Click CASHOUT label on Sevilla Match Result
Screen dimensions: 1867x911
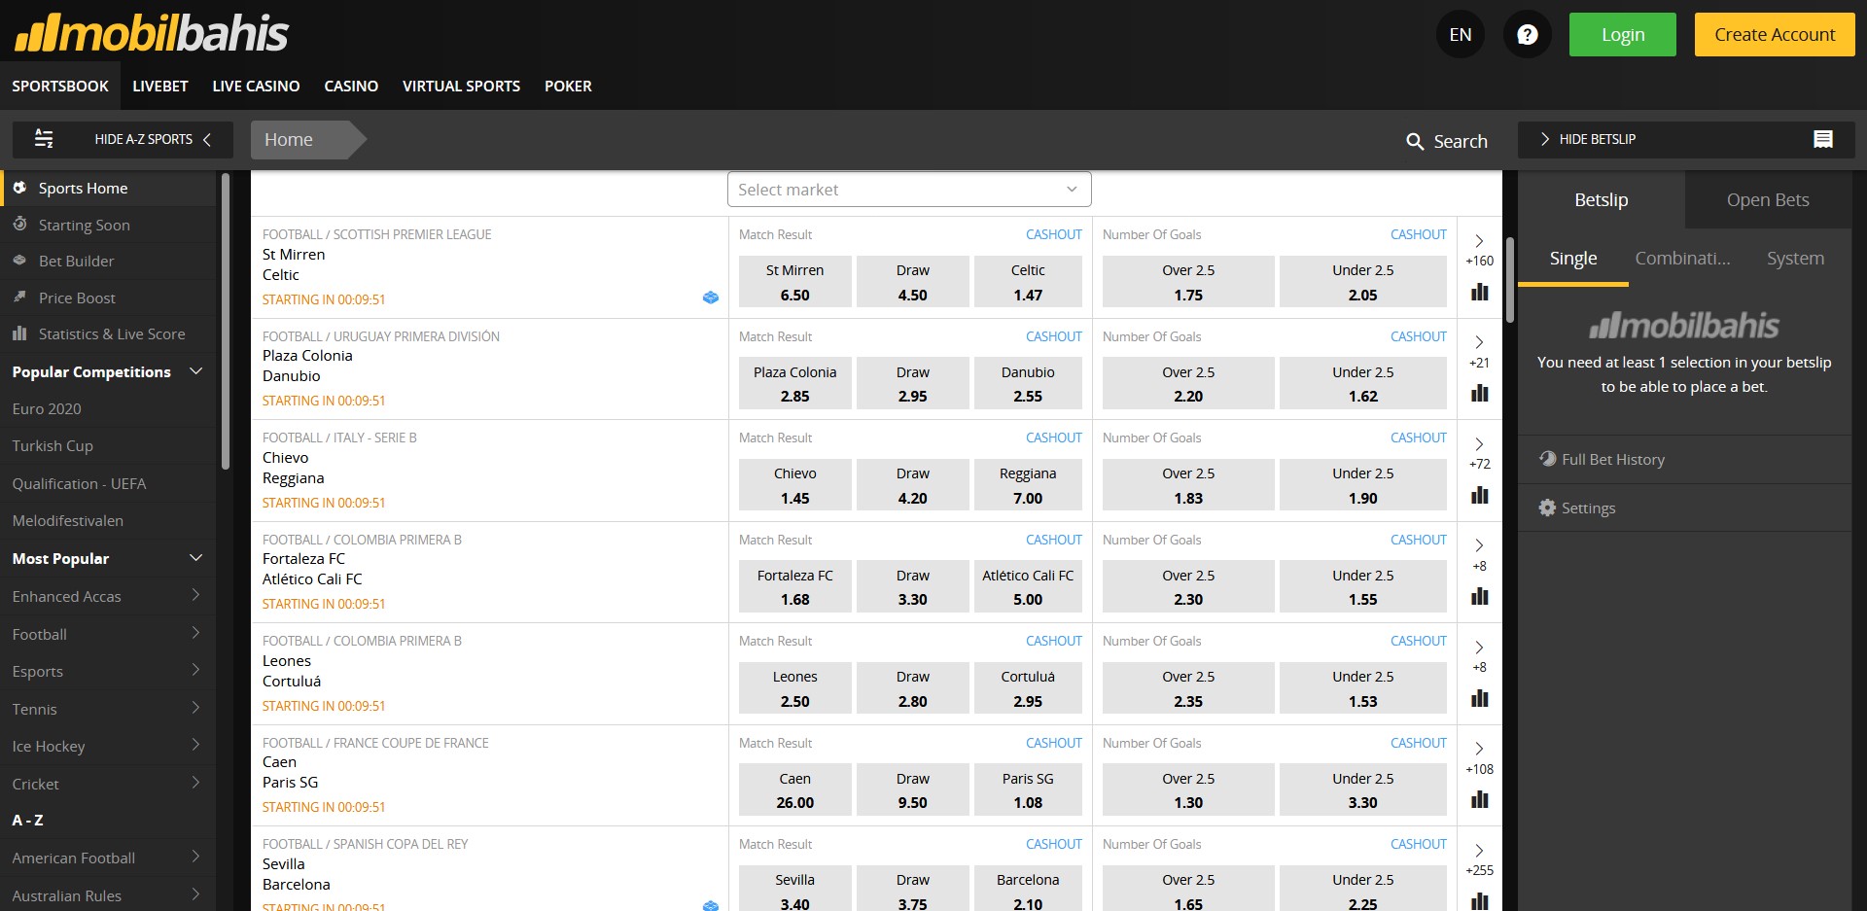pyautogui.click(x=1053, y=844)
